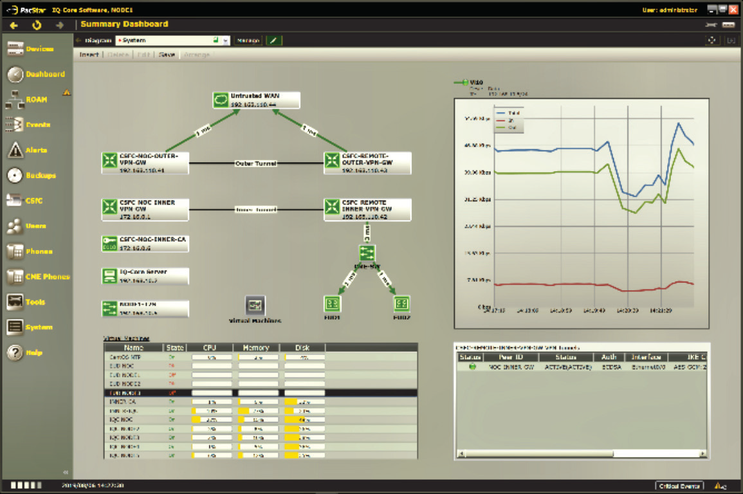This screenshot has height=494, width=743.
Task: Click the refresh icon in the header
Action: [37, 25]
